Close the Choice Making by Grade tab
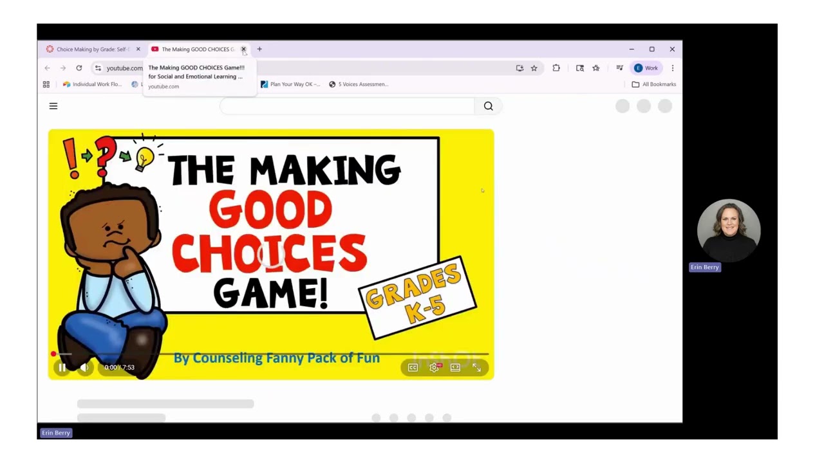The image size is (824, 463). click(x=138, y=49)
